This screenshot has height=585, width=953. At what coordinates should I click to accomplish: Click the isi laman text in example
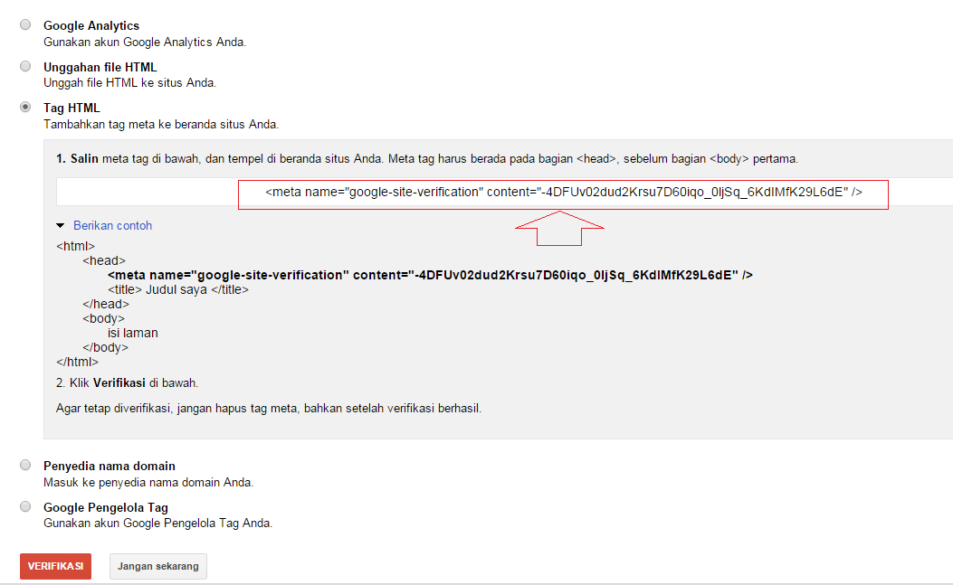132,333
